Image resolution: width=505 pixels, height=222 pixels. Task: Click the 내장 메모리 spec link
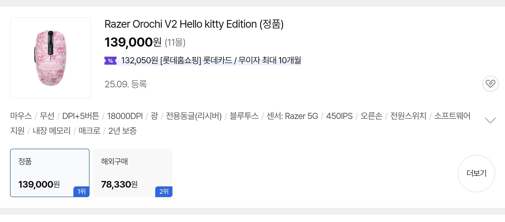pyautogui.click(x=52, y=131)
